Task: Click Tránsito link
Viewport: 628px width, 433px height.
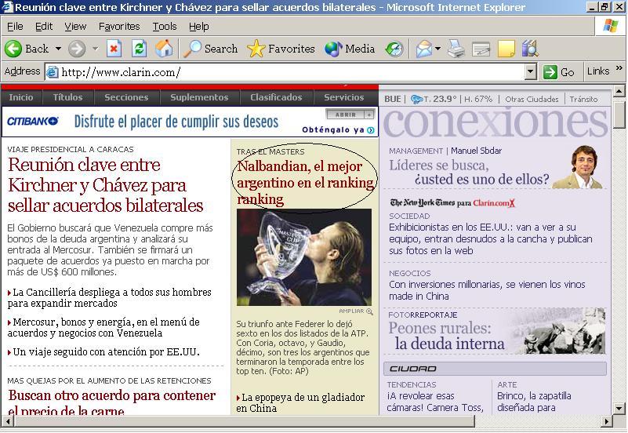Action: tap(583, 100)
